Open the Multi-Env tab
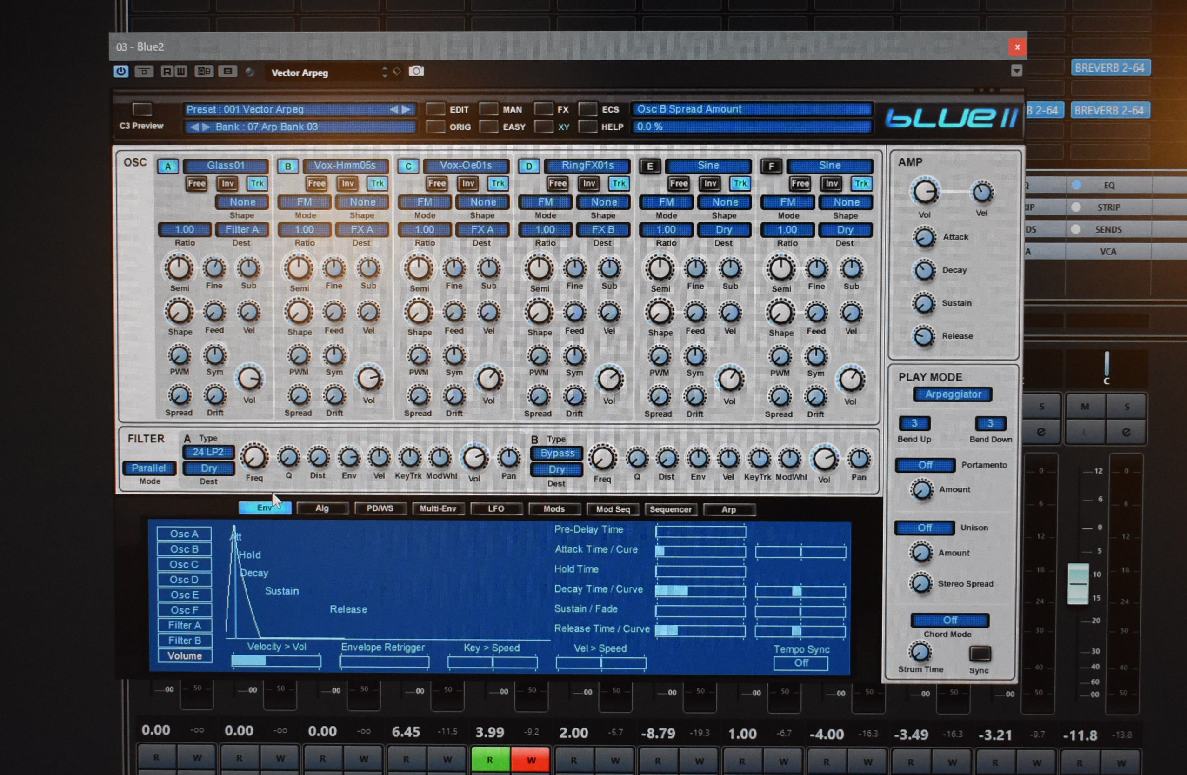The height and width of the screenshot is (775, 1187). click(x=438, y=509)
